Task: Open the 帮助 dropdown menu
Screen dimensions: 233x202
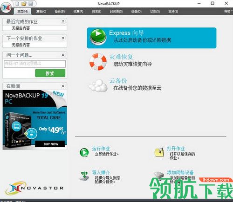Action: tap(228, 11)
